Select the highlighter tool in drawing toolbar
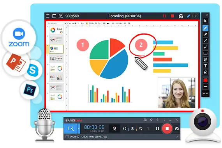This screenshot has height=148, width=222. pyautogui.click(x=205, y=34)
